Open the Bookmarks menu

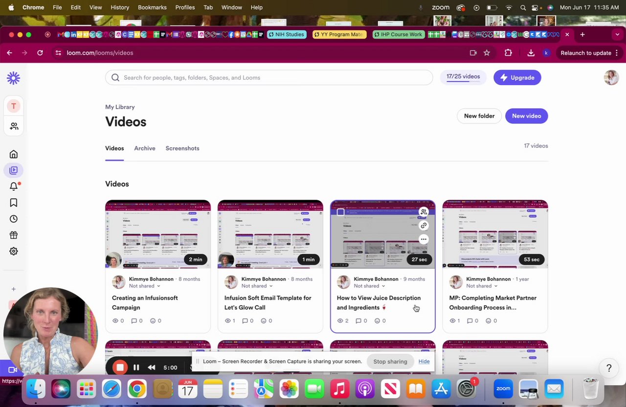pos(152,7)
